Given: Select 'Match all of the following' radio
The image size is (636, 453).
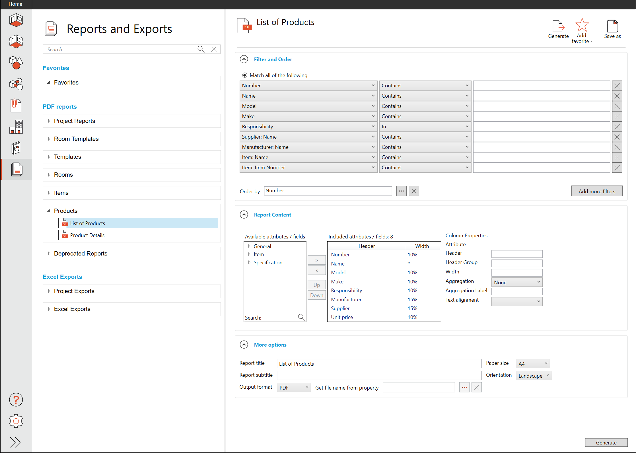Looking at the screenshot, I should [244, 75].
